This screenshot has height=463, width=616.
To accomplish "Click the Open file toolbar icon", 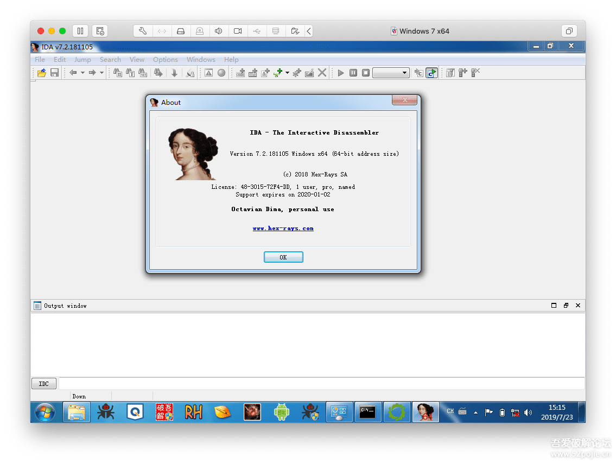I will coord(42,73).
